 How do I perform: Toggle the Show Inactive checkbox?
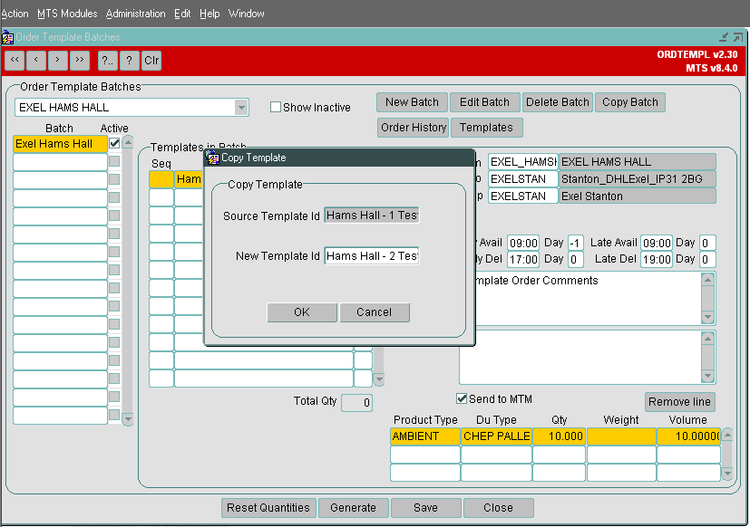tap(276, 107)
